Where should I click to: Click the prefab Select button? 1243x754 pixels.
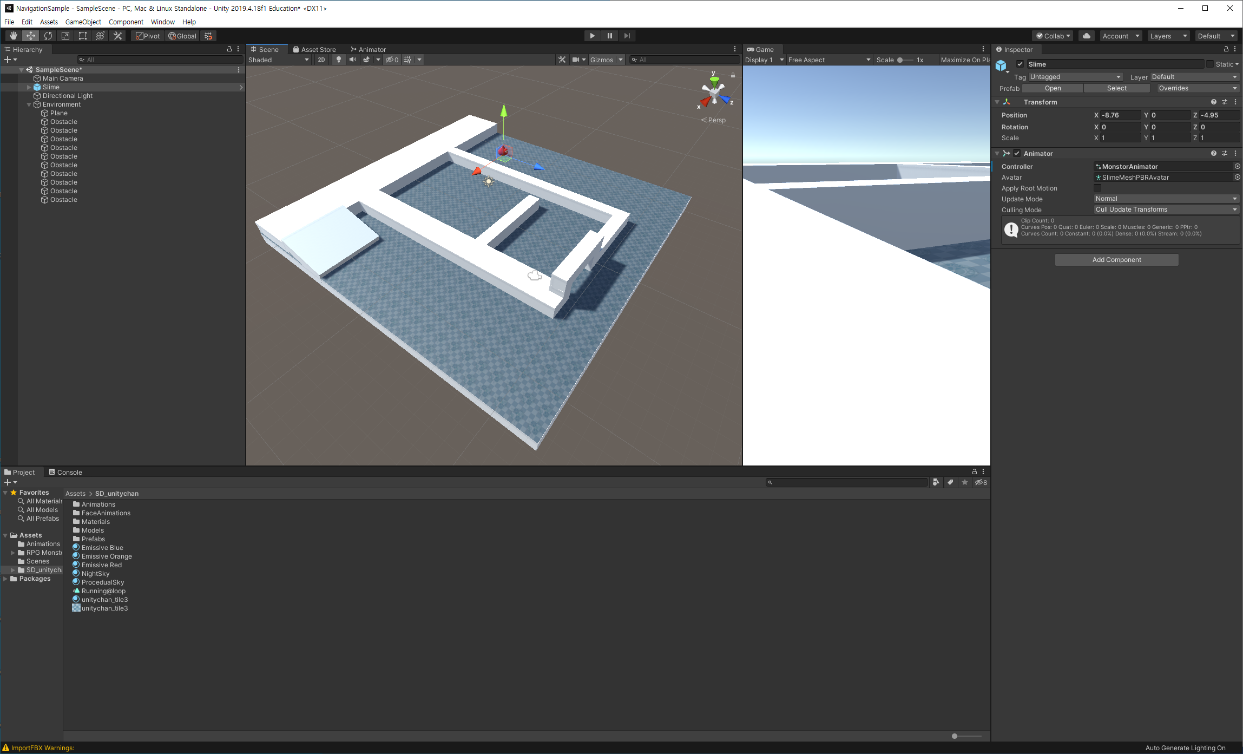[1116, 88]
